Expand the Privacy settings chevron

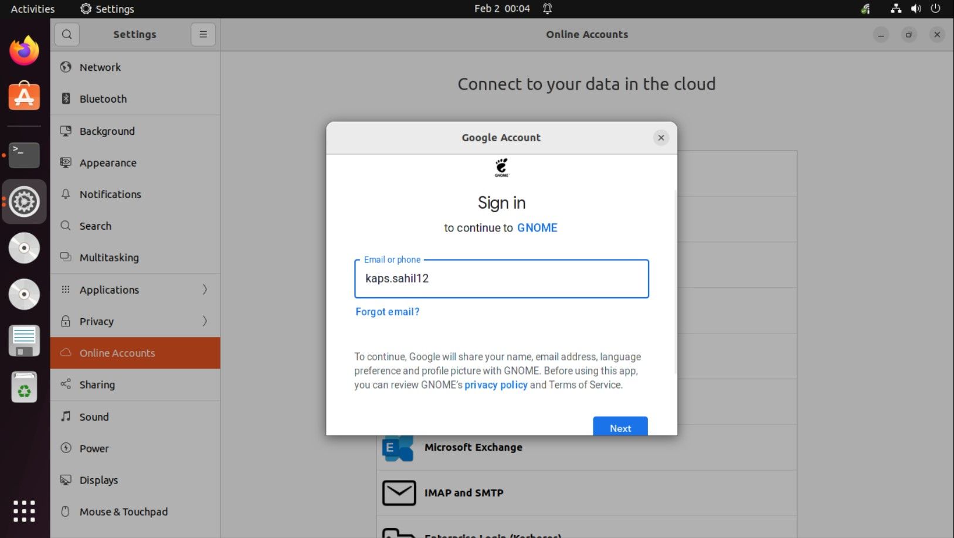pyautogui.click(x=205, y=321)
